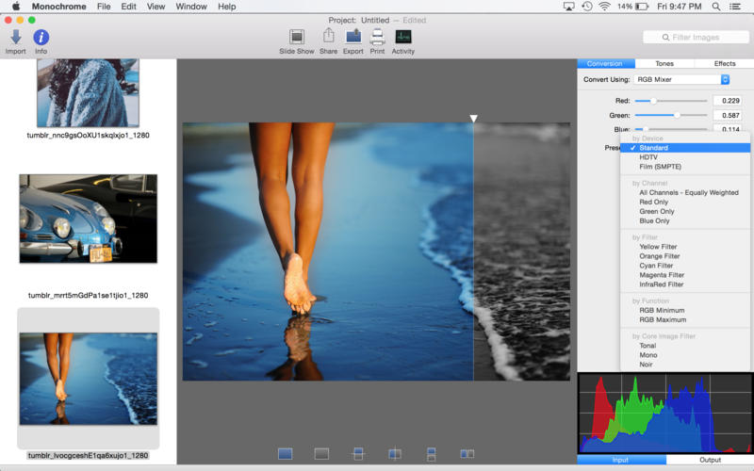Select the blue vintage car thumbnail
The height and width of the screenshot is (471, 754).
click(x=89, y=219)
